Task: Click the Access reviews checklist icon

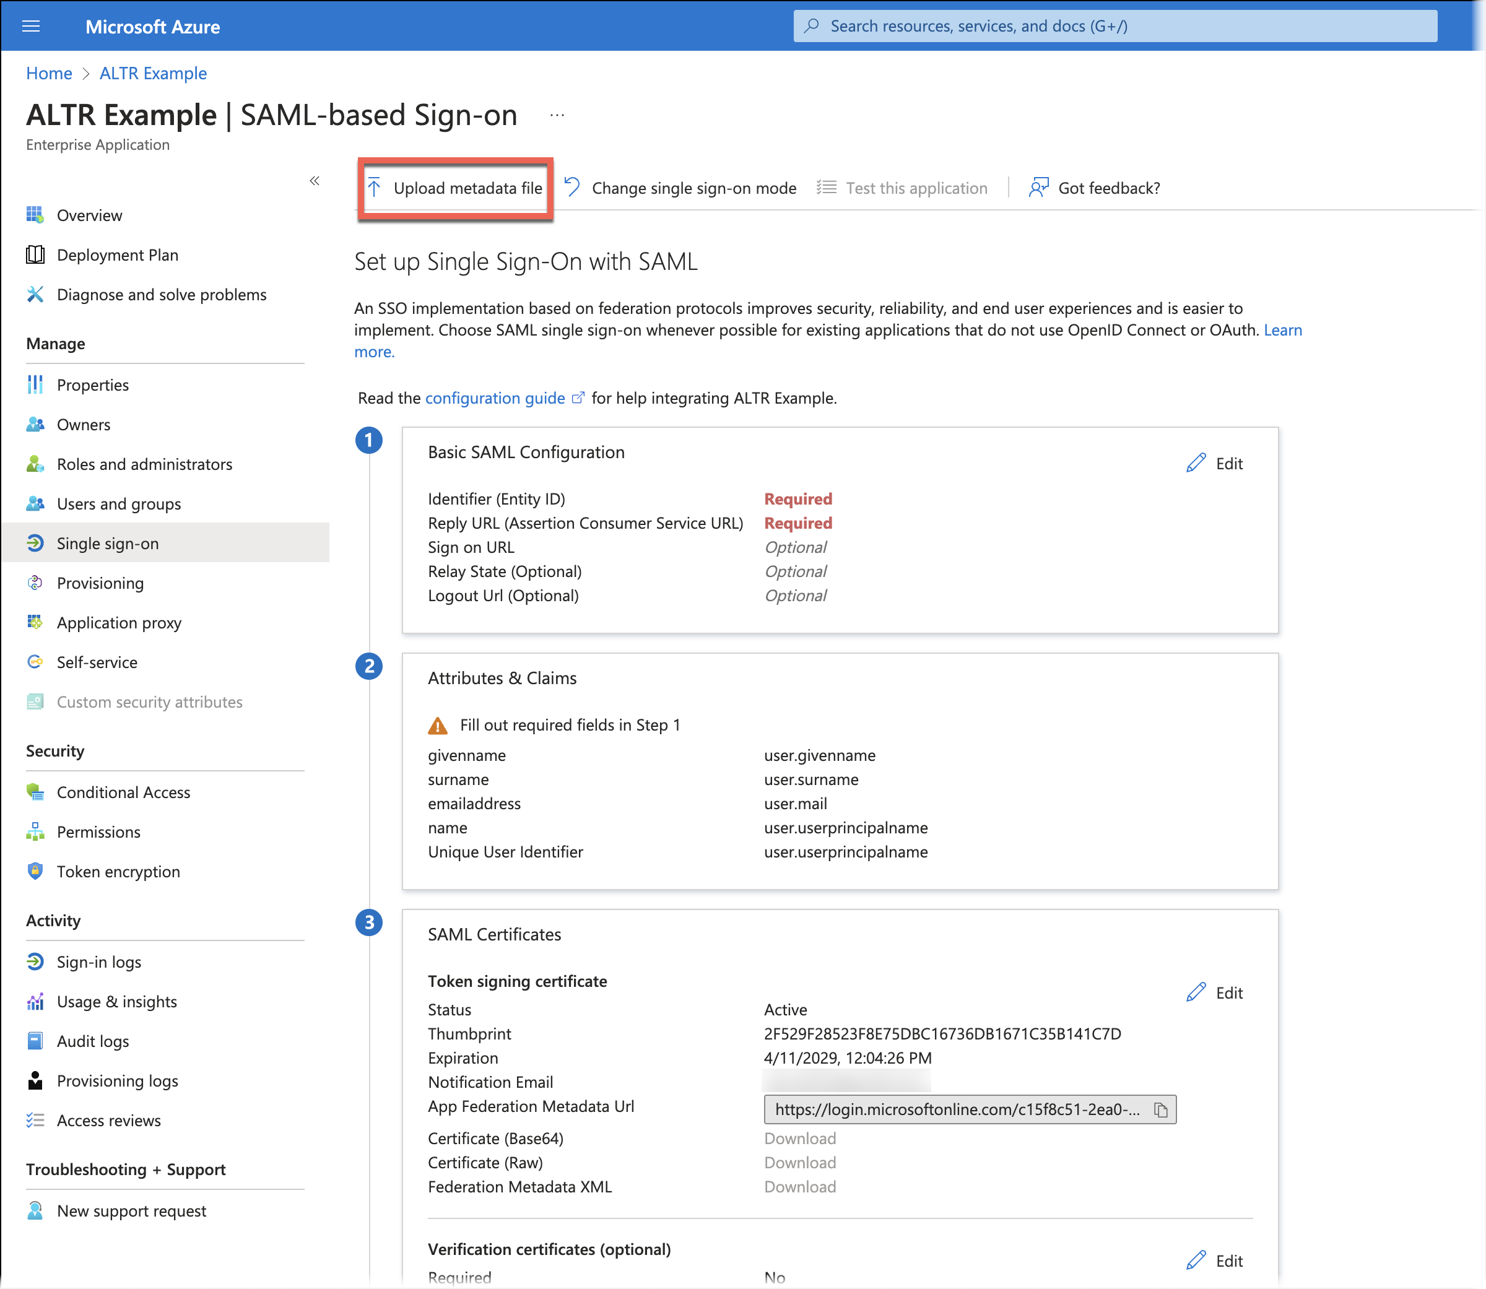Action: (x=35, y=1120)
